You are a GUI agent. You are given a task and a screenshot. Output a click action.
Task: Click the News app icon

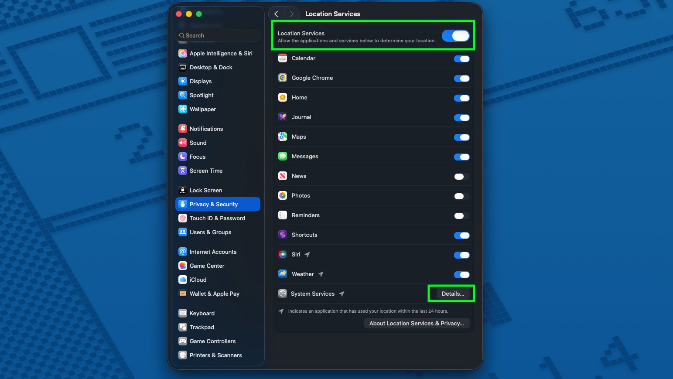[x=283, y=176]
